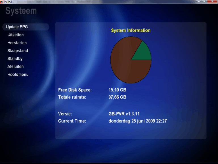
Task: Click the Free Disk Space label
Action: tap(75, 90)
